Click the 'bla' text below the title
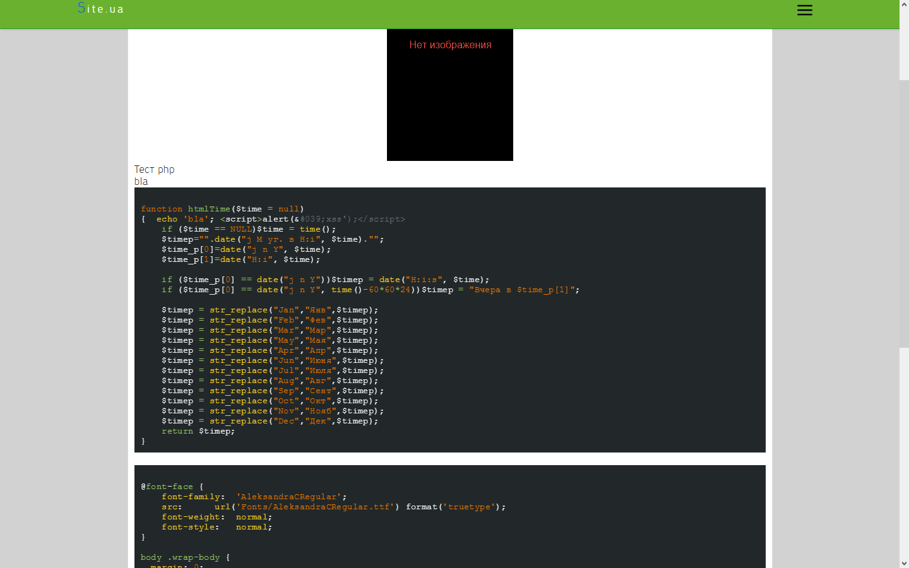 [141, 182]
